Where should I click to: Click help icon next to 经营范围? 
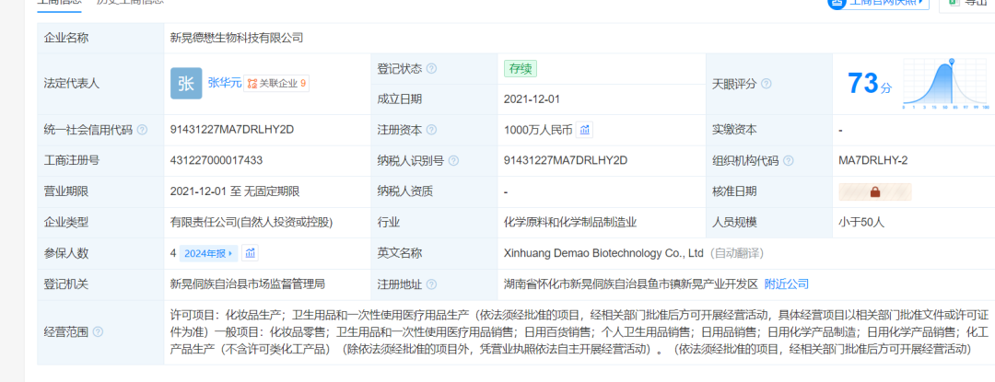point(98,331)
